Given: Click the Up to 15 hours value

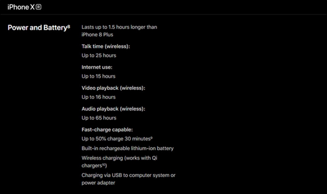Looking at the screenshot, I should point(98,76).
